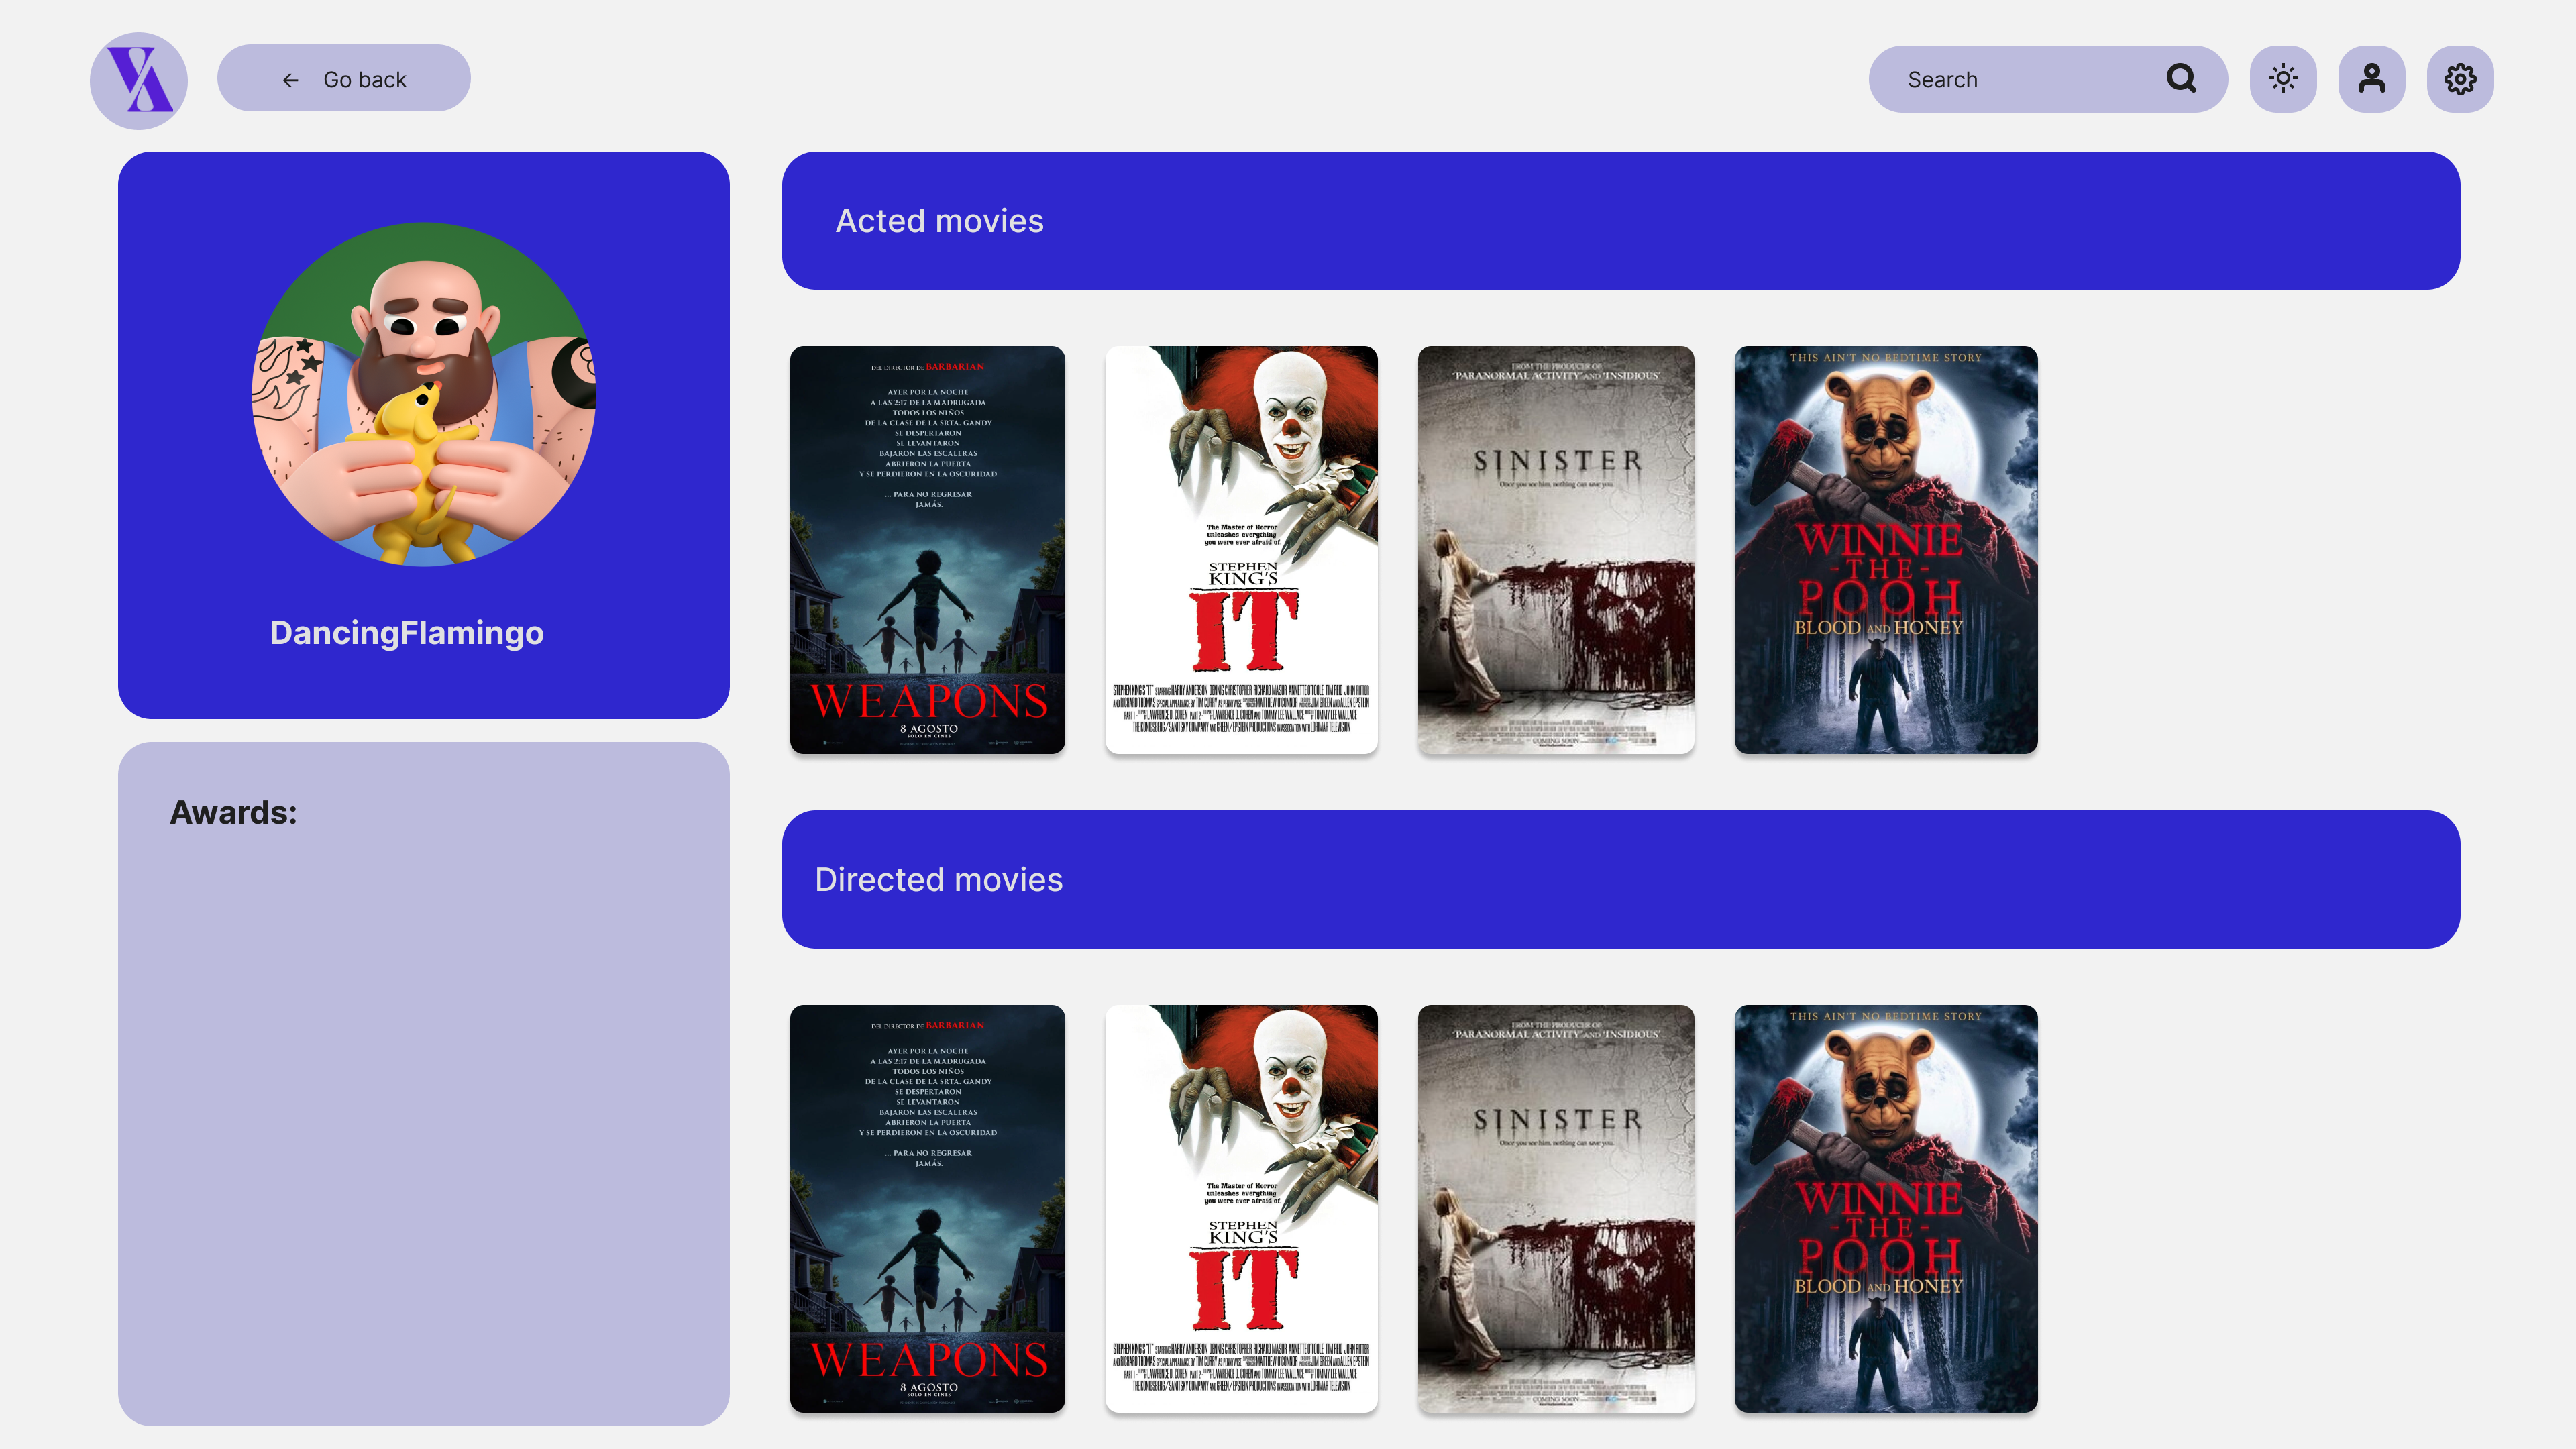Click the Go back arrow icon
The image size is (2576, 1449).
coord(291,80)
